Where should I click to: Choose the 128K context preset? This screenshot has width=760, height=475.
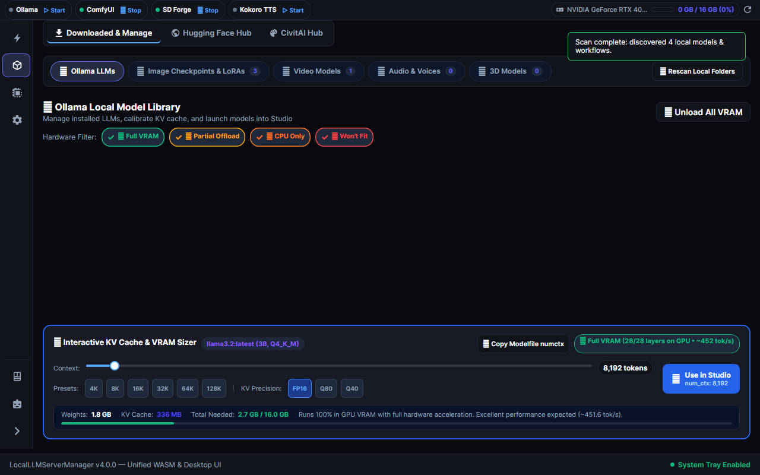[x=214, y=388]
